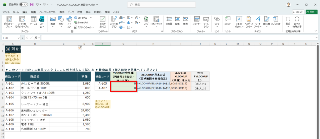Click the コメント button at top right
The image size is (320, 139).
point(298,12)
